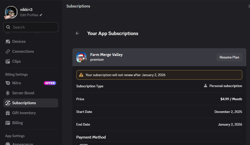Open the Connections settings page
The height and width of the screenshot is (145, 250).
pos(23,51)
